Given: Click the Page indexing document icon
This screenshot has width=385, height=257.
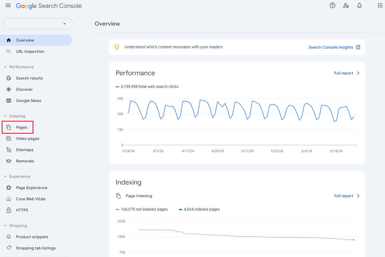Looking at the screenshot, I should (x=118, y=196).
